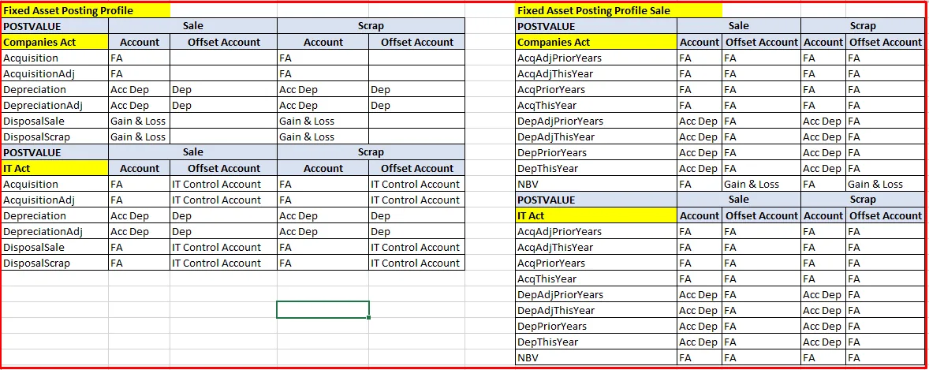Viewport: 929px width, 370px height.
Task: Click 'Acquisition' label in left IT Act table
Action: 31,185
